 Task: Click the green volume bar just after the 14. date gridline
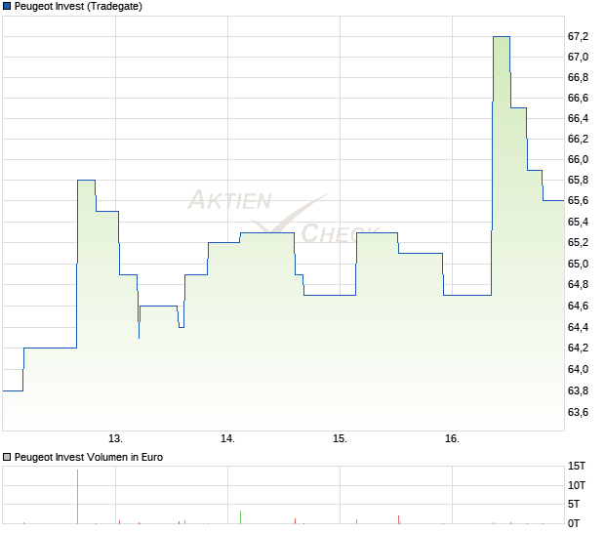click(x=240, y=517)
